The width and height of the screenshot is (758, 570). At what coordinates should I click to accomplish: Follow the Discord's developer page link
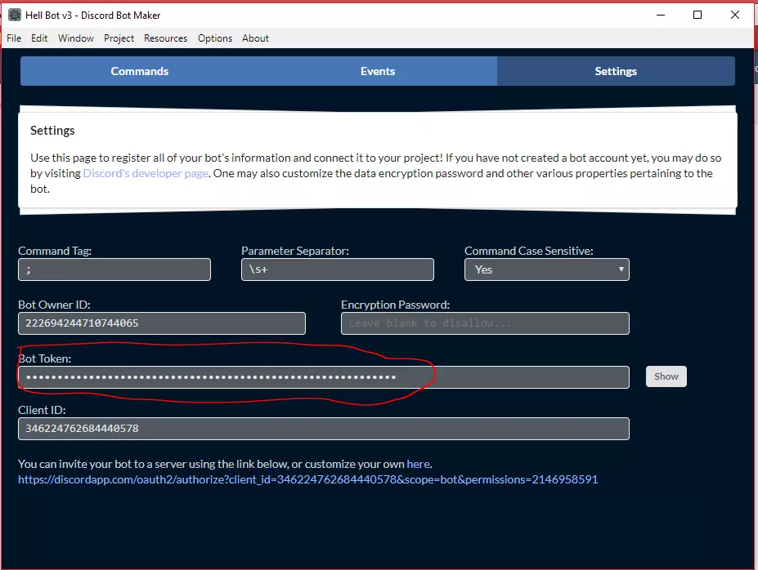[x=146, y=173]
